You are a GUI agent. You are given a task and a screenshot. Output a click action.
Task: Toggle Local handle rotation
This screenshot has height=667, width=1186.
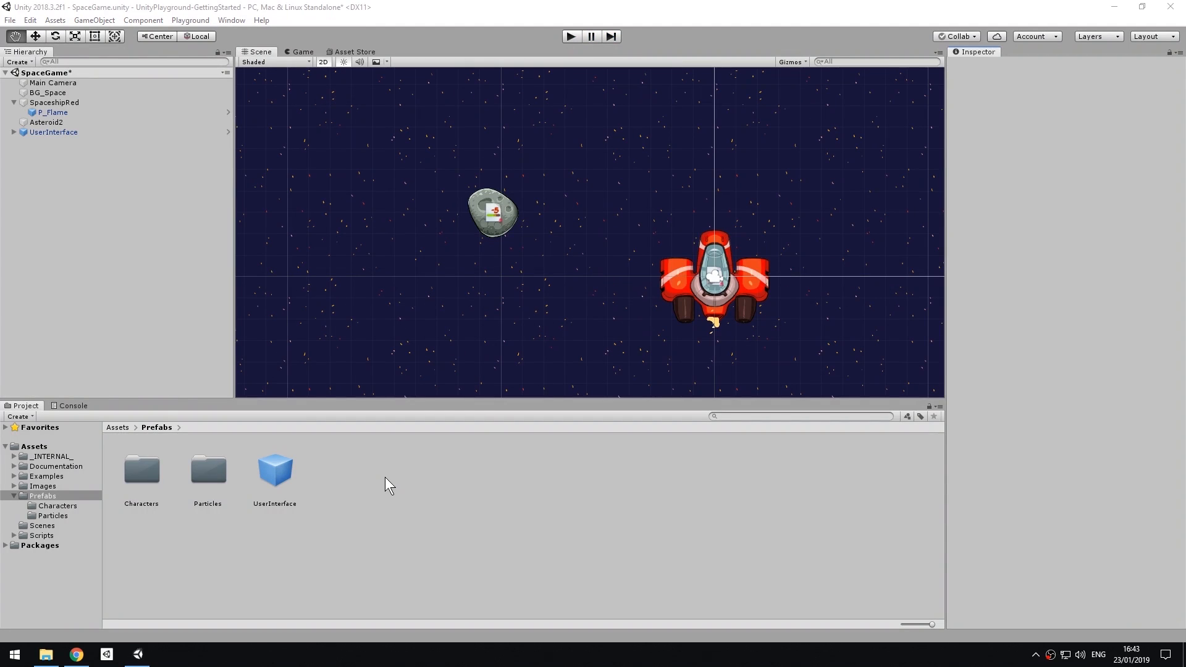click(x=196, y=36)
